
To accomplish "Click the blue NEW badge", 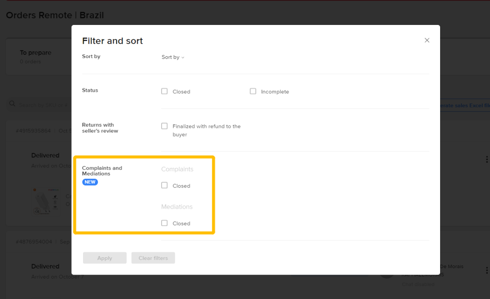I will pyautogui.click(x=90, y=182).
